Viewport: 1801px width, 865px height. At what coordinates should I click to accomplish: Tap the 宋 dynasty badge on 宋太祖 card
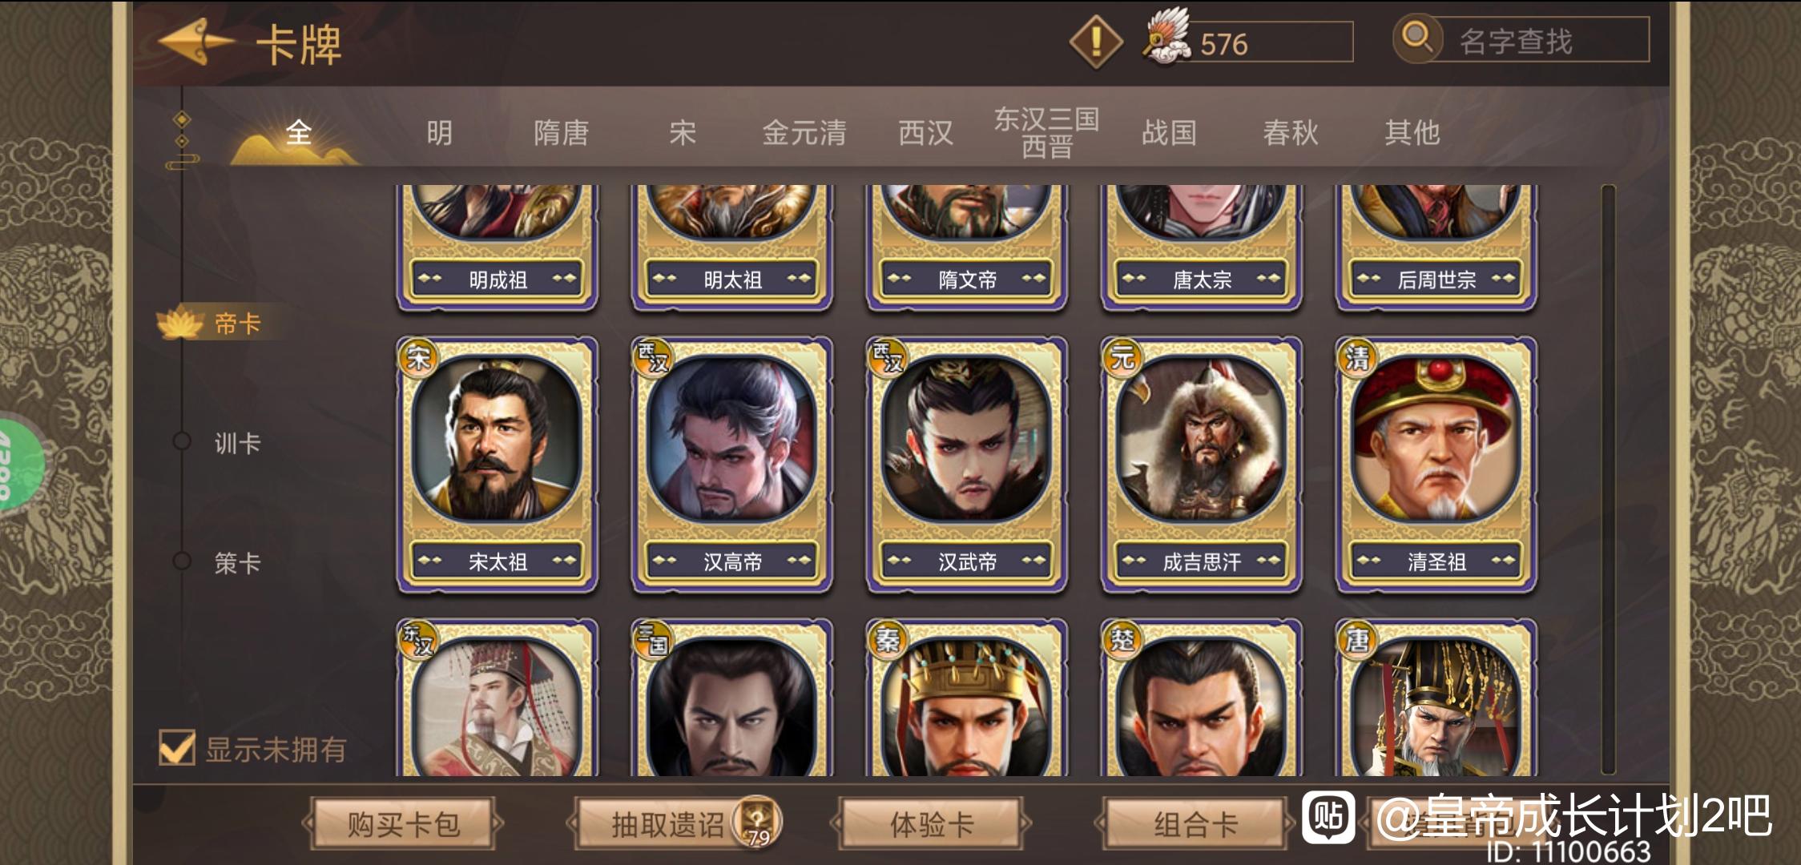418,358
